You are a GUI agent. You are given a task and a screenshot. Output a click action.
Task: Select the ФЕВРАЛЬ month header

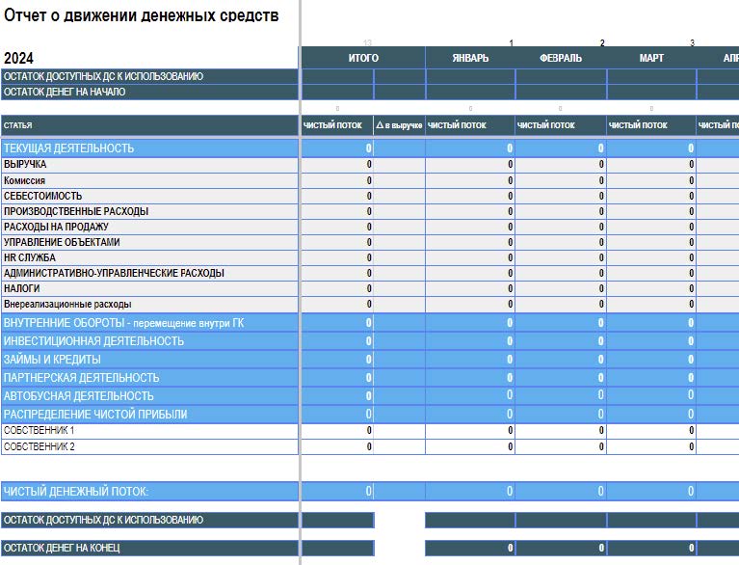(x=561, y=58)
